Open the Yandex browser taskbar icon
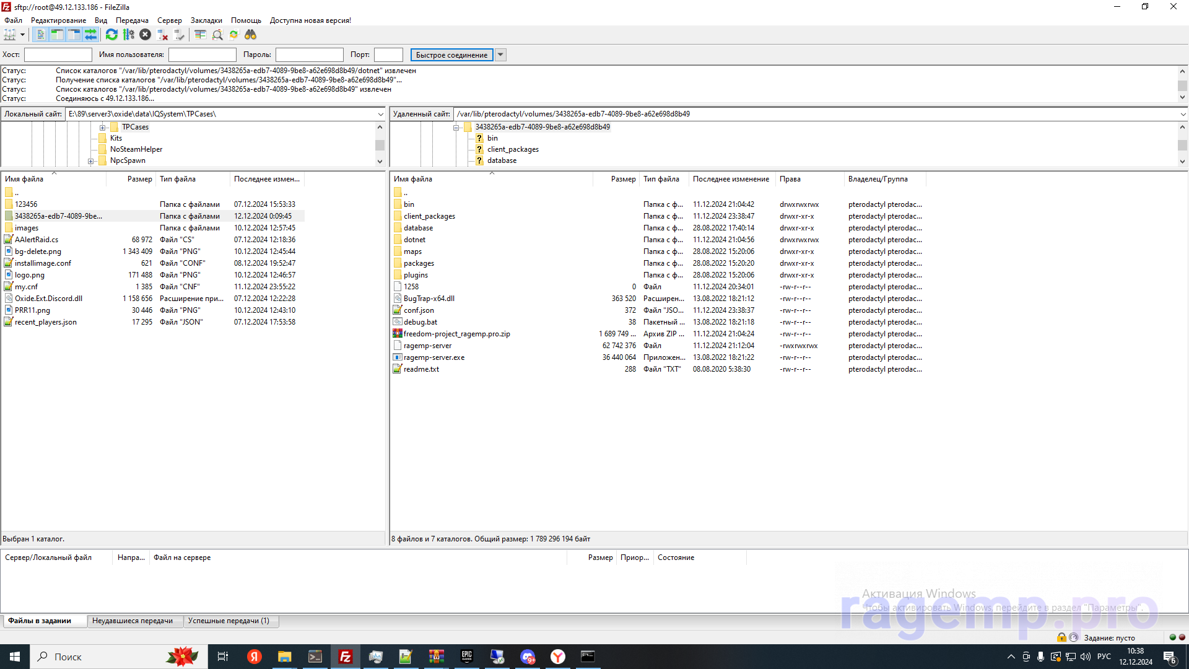 558,657
